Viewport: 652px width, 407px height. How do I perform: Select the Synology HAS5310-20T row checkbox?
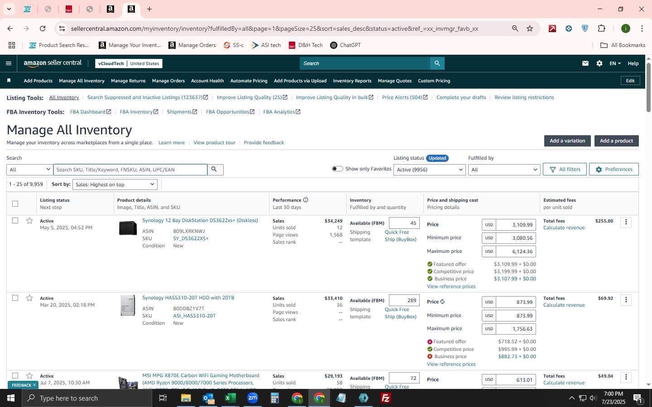click(15, 298)
